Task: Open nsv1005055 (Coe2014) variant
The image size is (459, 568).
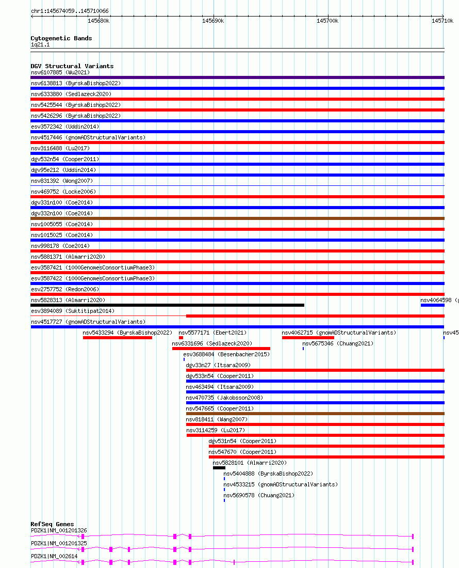Action: pos(62,225)
